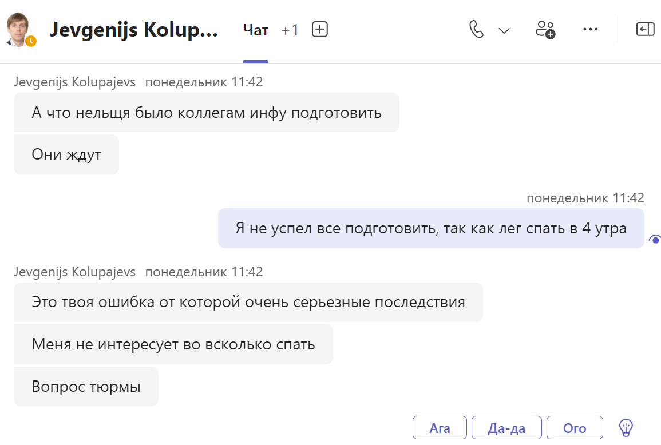The height and width of the screenshot is (445, 661).
Task: Start an audio call with phone icon
Action: point(476,30)
